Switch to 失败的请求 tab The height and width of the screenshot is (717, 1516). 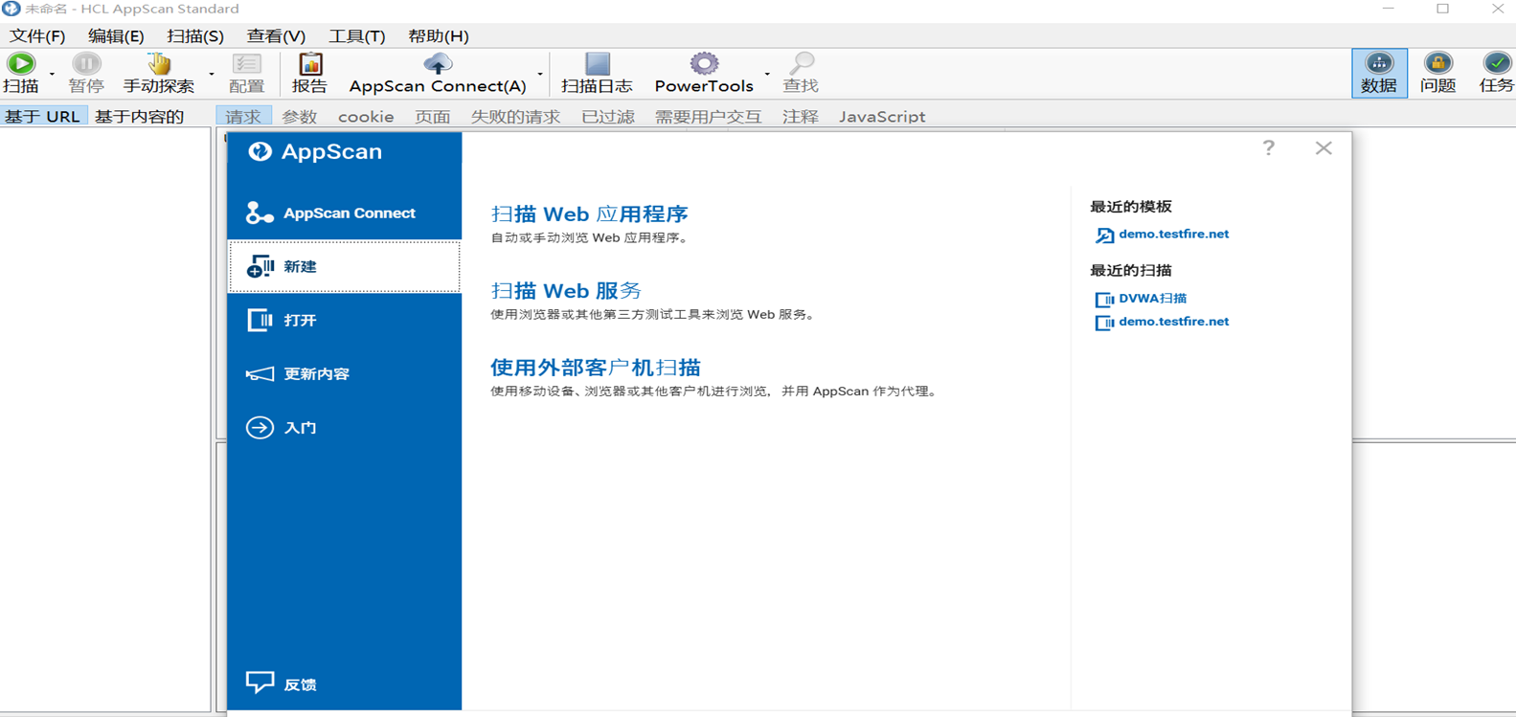(x=515, y=117)
